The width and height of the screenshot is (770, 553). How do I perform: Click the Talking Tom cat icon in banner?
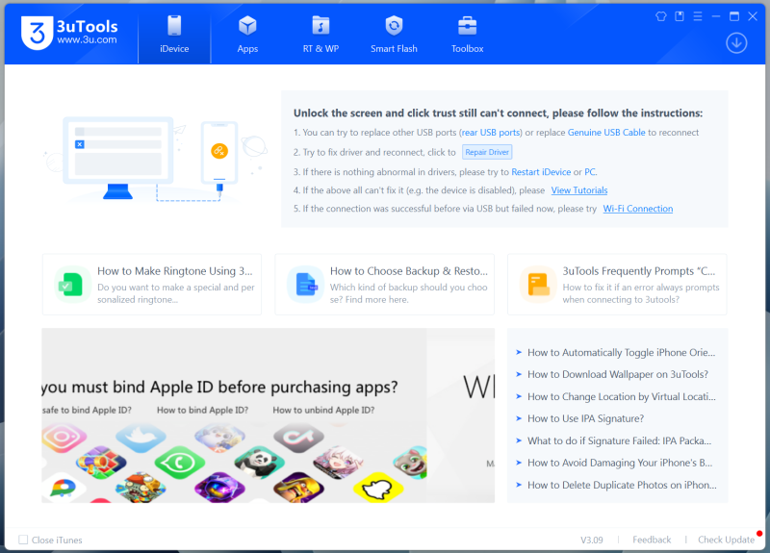coord(411,463)
